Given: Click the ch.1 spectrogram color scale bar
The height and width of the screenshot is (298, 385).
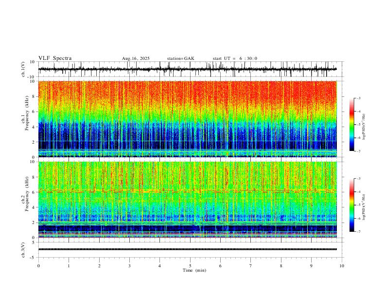Looking at the screenshot, I should coord(352,125).
